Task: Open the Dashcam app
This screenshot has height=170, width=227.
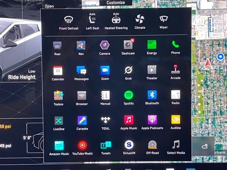Action: [x=128, y=47]
